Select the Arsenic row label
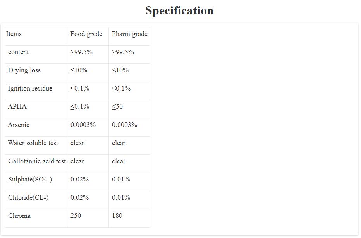 [19, 125]
